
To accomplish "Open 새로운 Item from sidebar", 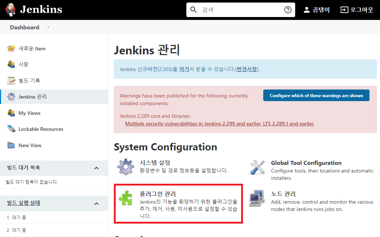I will tap(32, 49).
